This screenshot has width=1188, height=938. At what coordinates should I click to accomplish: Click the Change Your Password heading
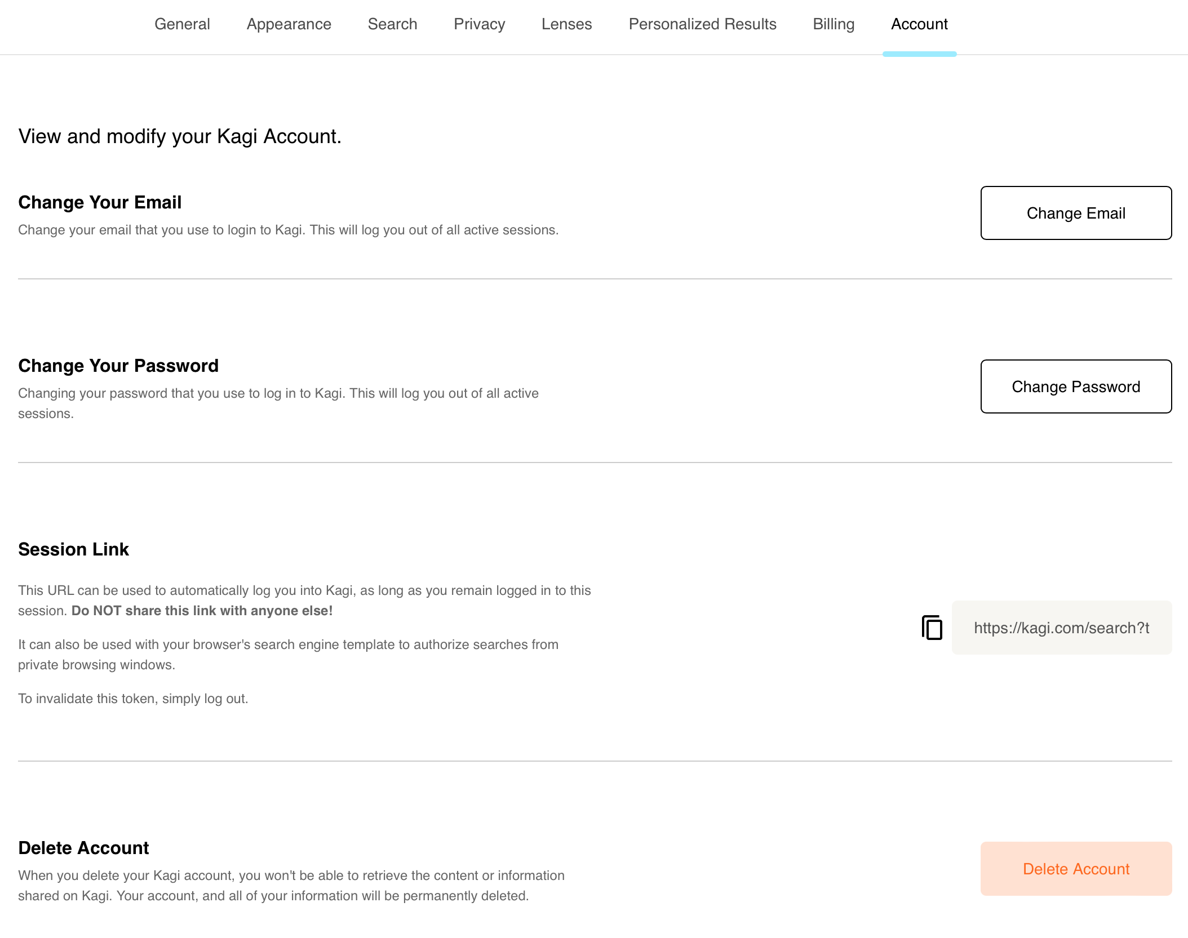[118, 365]
